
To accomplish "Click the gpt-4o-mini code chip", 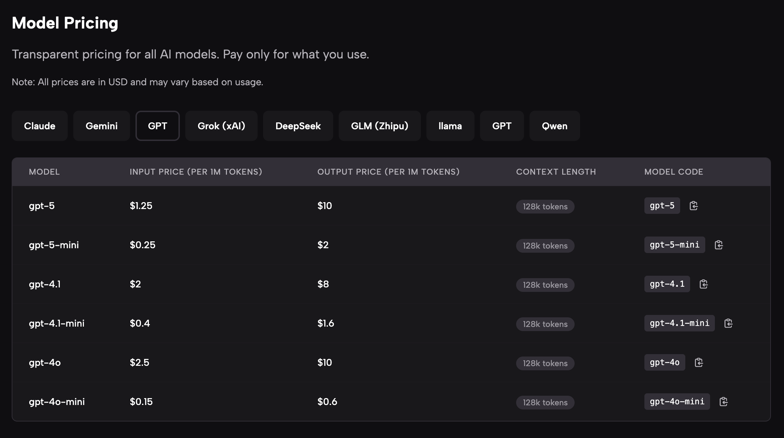I will coord(677,402).
